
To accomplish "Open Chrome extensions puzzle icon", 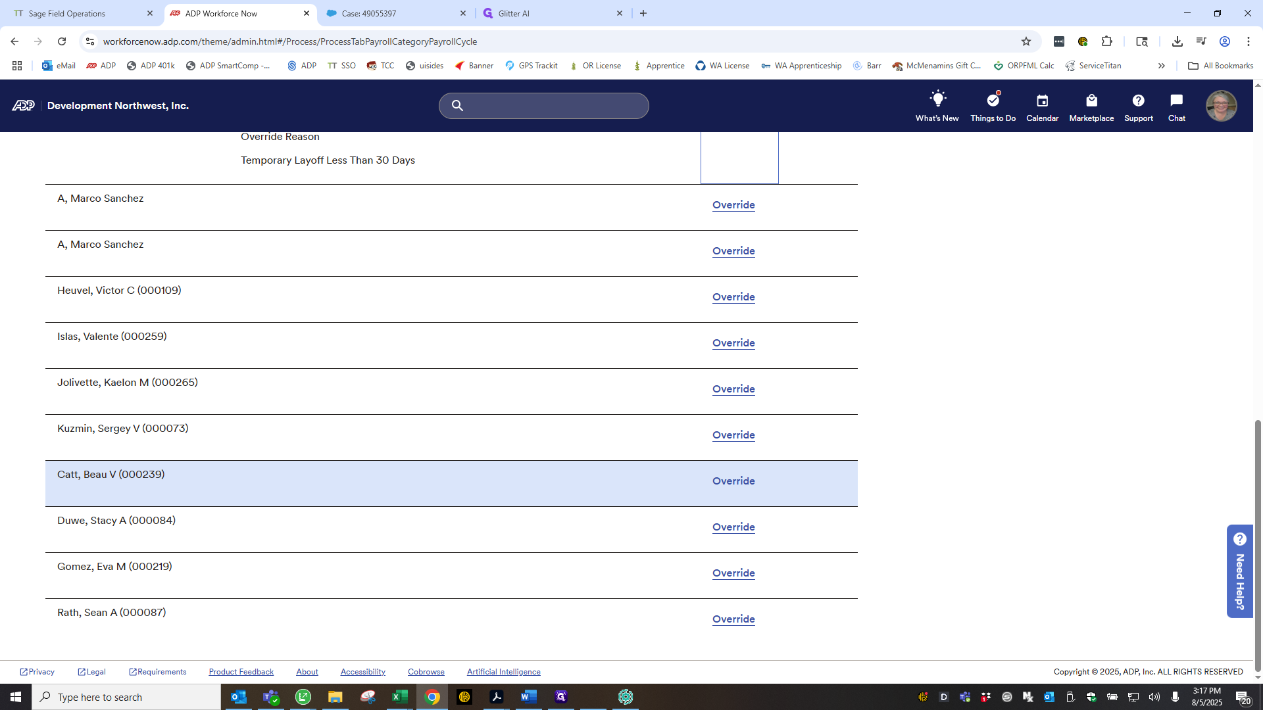I will (1107, 41).
